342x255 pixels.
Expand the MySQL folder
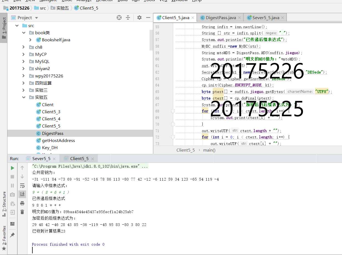(24, 61)
